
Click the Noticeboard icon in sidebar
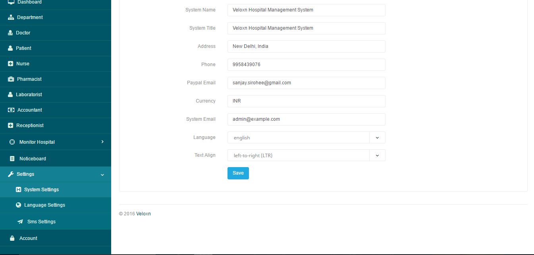pos(12,159)
